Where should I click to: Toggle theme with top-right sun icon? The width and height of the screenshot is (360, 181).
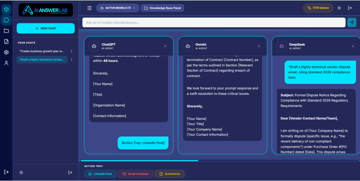(x=339, y=8)
